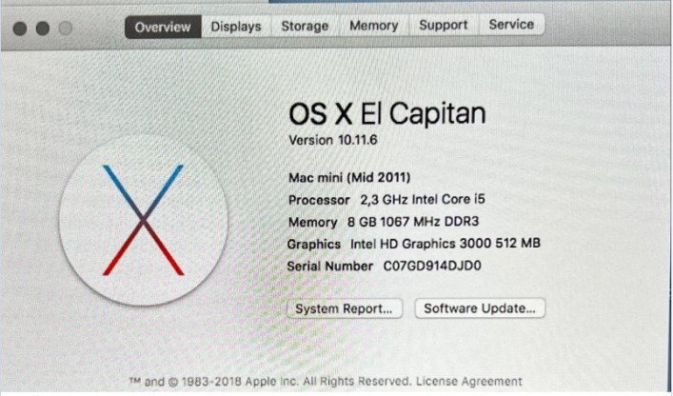Show the Service tab
673x396 pixels.
coord(512,25)
